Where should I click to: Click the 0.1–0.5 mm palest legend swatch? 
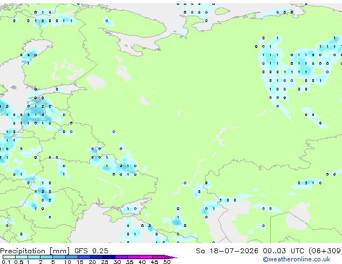(x=9, y=257)
